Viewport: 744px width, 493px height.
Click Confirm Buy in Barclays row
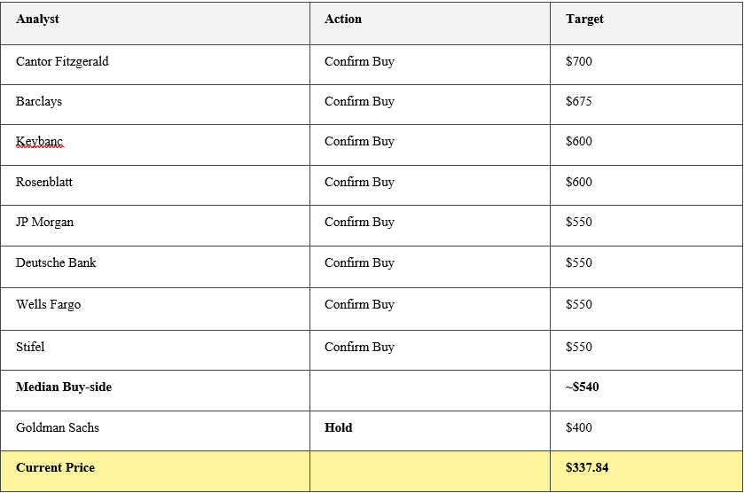pos(360,102)
